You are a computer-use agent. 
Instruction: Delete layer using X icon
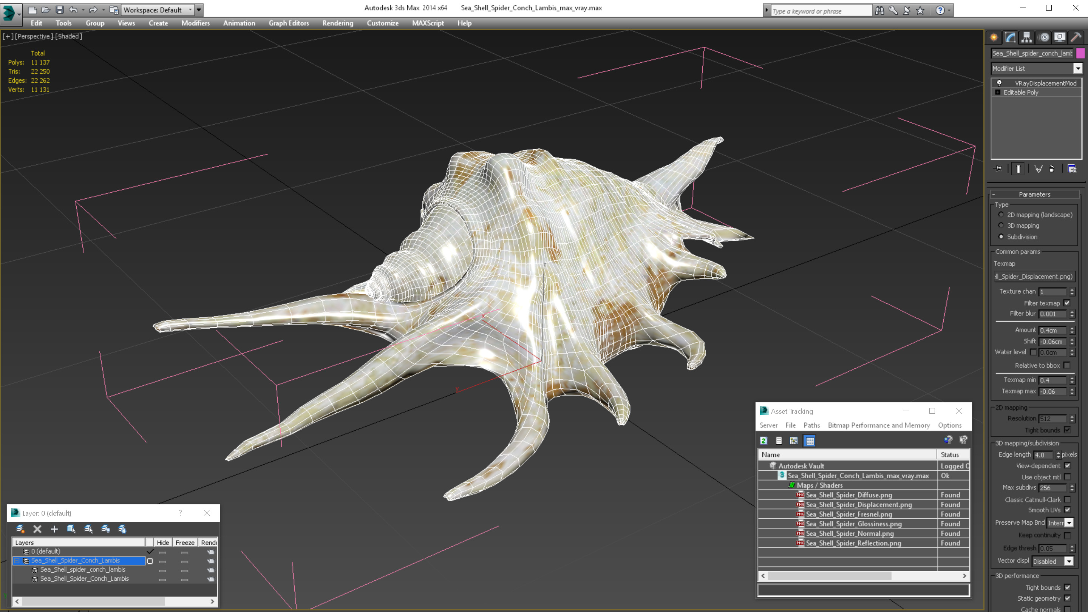(x=37, y=529)
